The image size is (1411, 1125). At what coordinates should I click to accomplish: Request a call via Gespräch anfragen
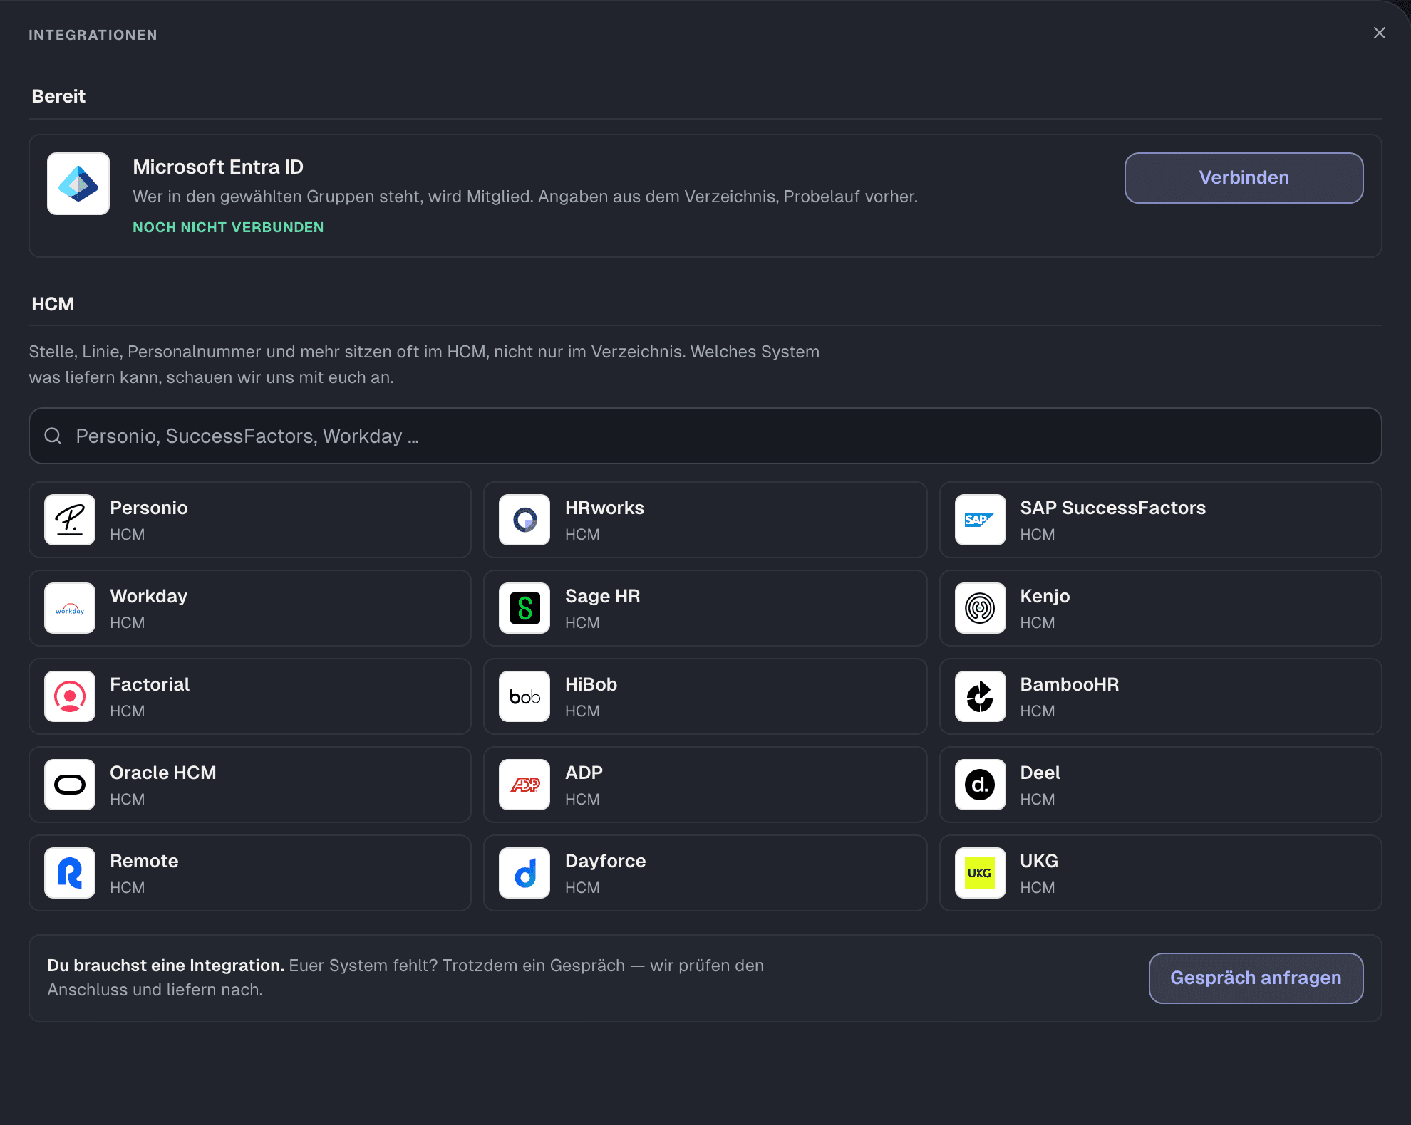click(1256, 978)
